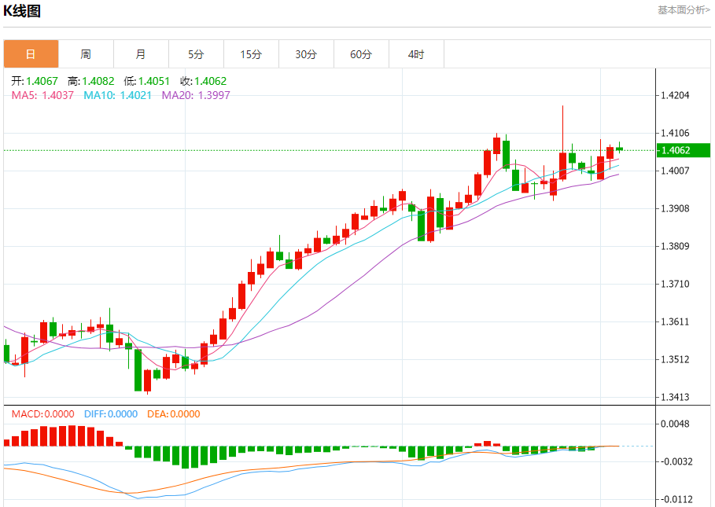715x507 pixels.
Task: Click the 高:1.4082 high value
Action: (x=90, y=81)
